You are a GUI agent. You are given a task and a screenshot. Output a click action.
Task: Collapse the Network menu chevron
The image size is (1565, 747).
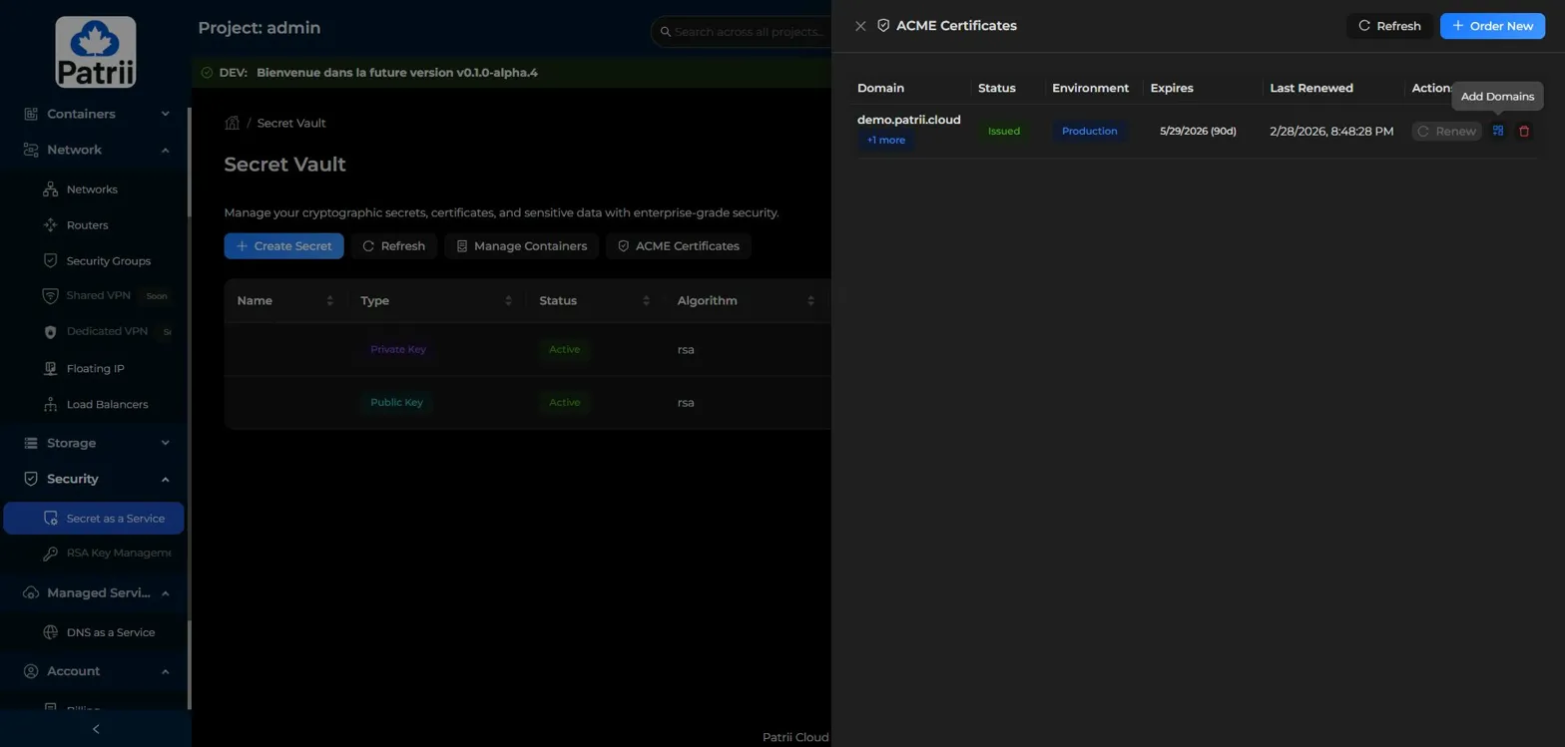tap(166, 150)
